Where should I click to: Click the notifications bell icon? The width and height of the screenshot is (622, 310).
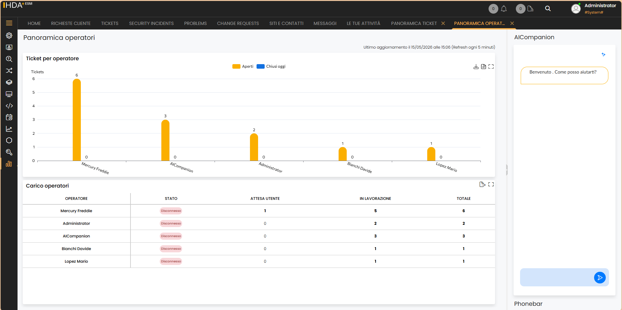504,9
